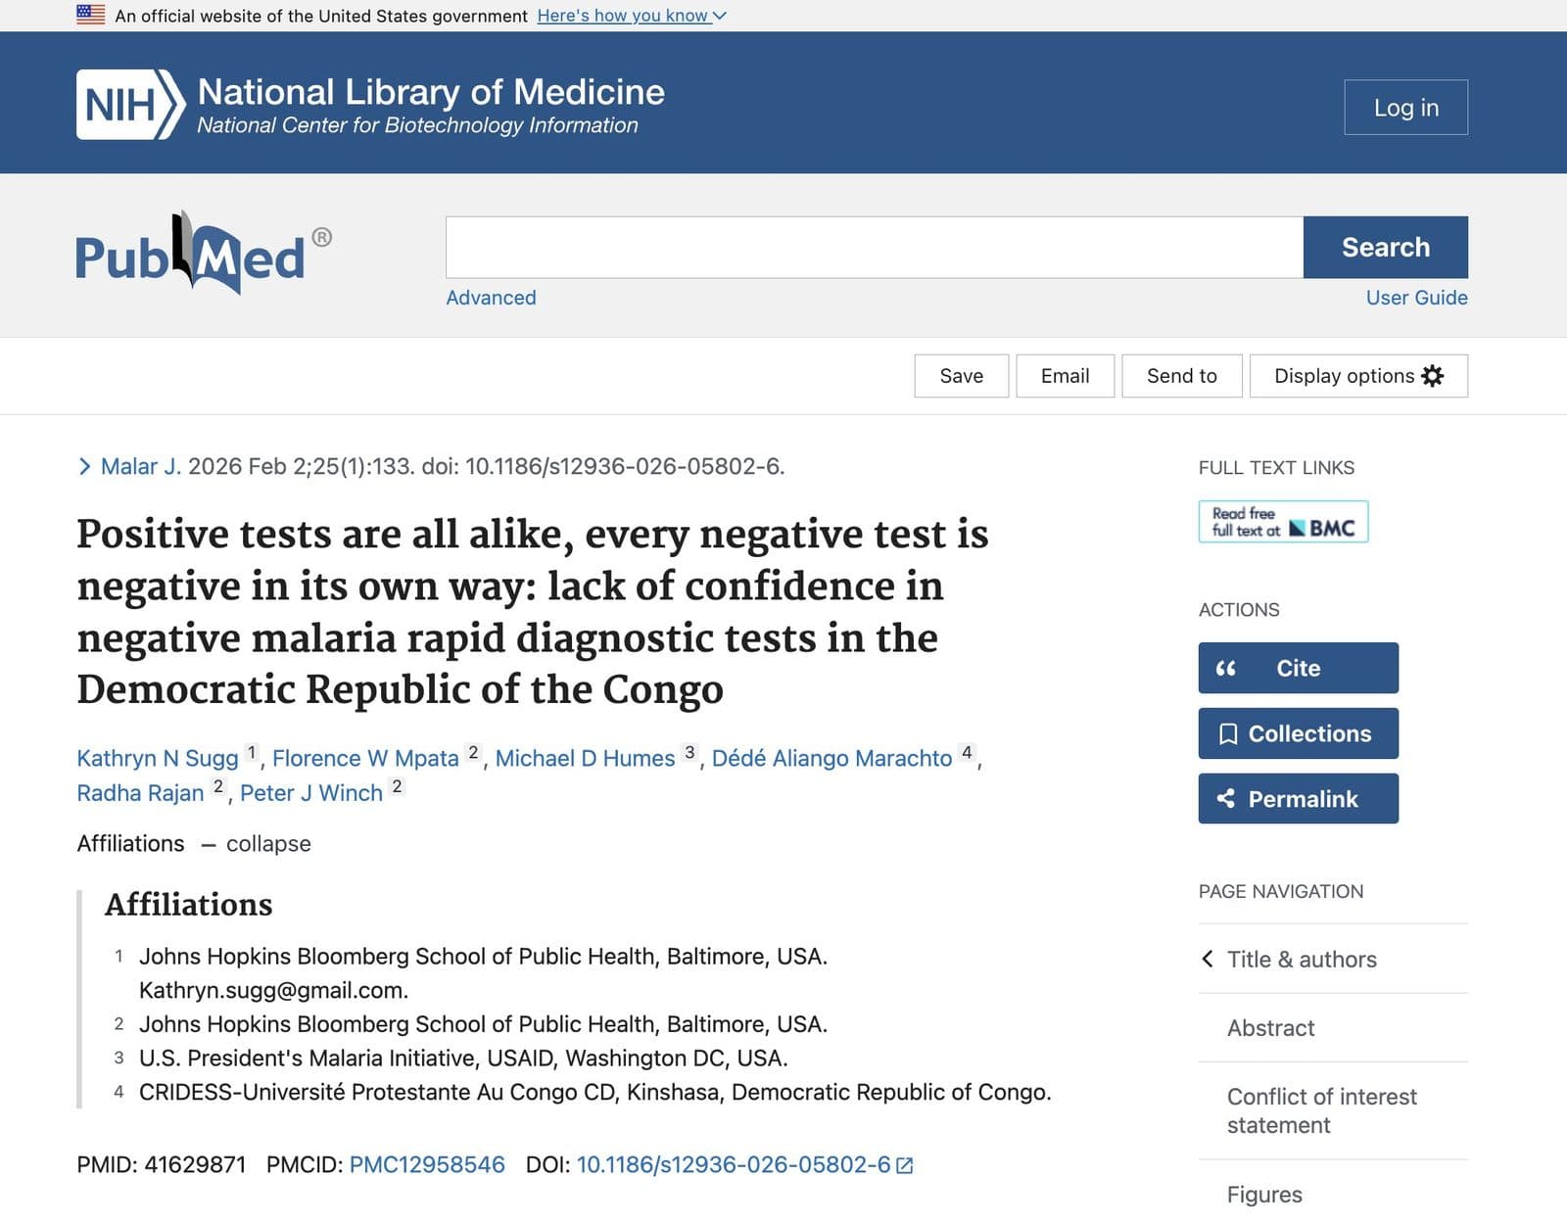This screenshot has width=1567, height=1223.
Task: Expand Here's how you know dropdown
Action: (x=632, y=16)
